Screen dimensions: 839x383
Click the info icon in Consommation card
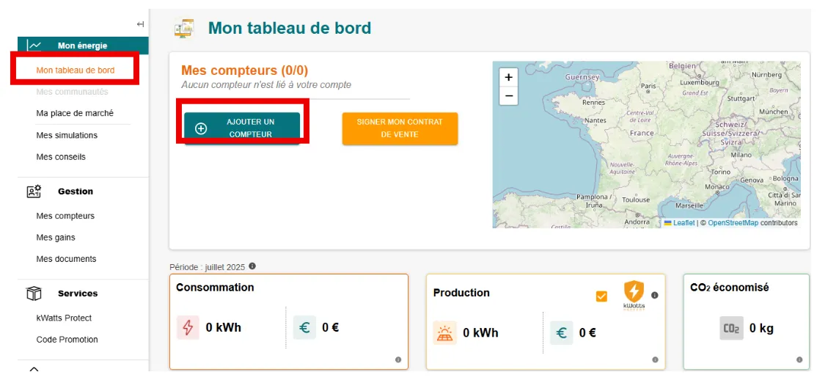(x=398, y=360)
